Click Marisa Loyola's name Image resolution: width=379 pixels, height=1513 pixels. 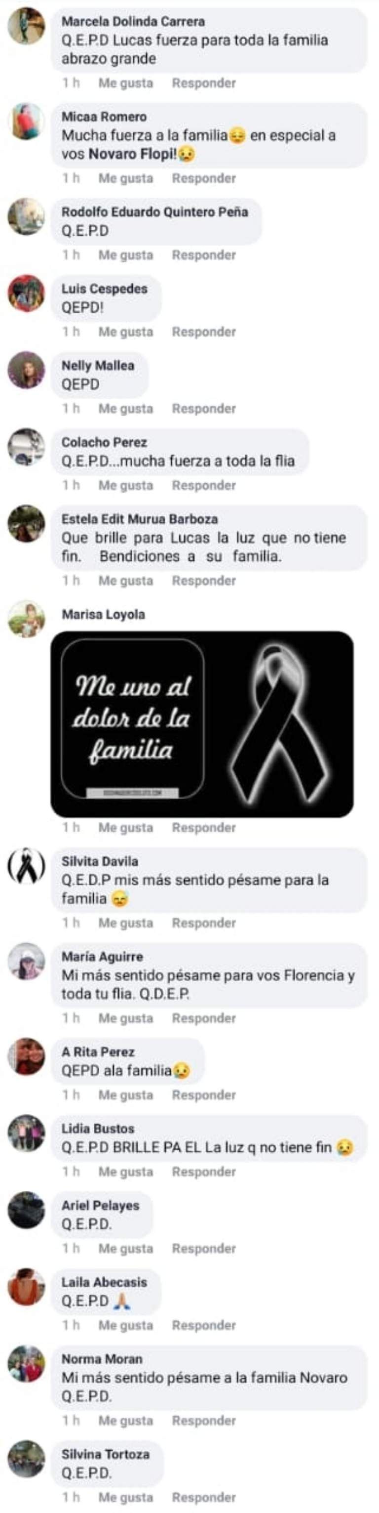click(103, 614)
